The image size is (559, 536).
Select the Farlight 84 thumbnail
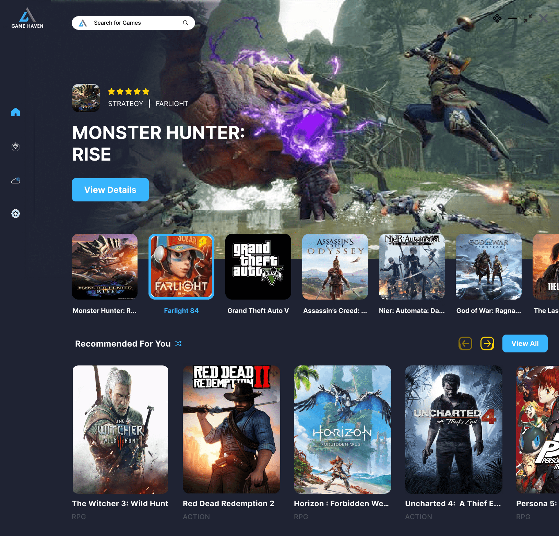click(x=181, y=267)
